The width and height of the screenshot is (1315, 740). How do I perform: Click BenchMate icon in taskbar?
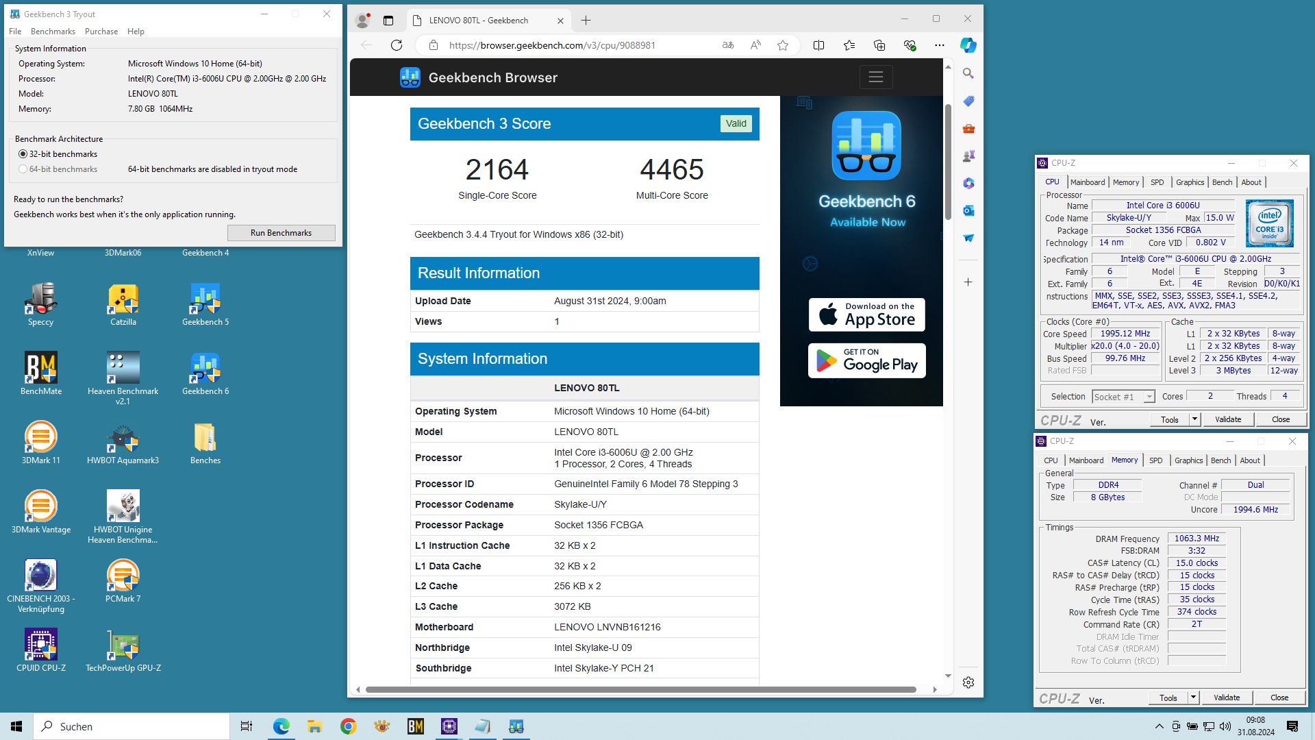click(415, 726)
